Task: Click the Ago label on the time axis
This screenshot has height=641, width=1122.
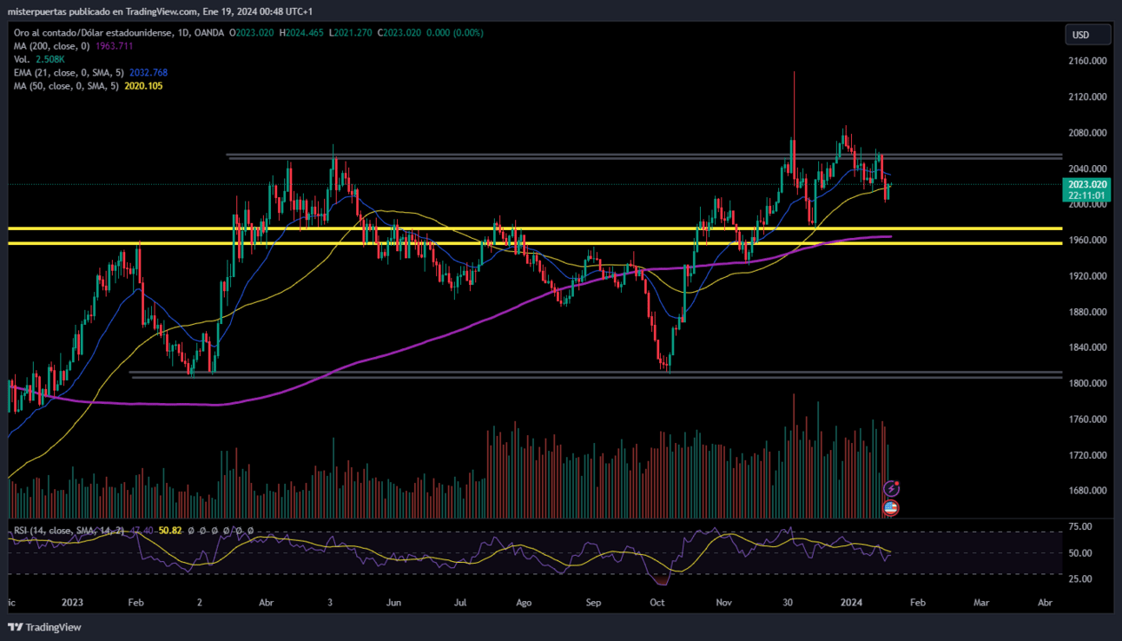Action: (524, 602)
